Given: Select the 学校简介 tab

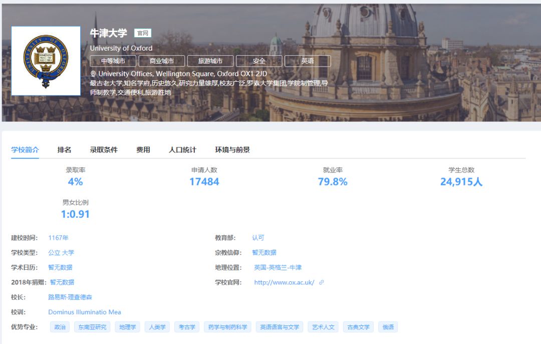Looking at the screenshot, I should [x=25, y=150].
